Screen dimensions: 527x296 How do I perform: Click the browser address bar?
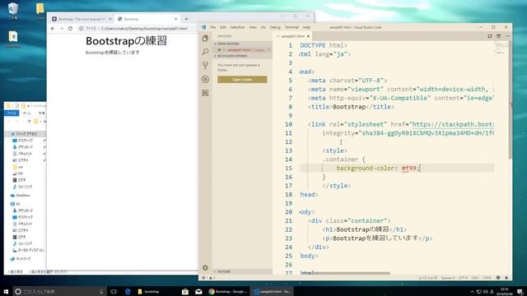(x=138, y=29)
